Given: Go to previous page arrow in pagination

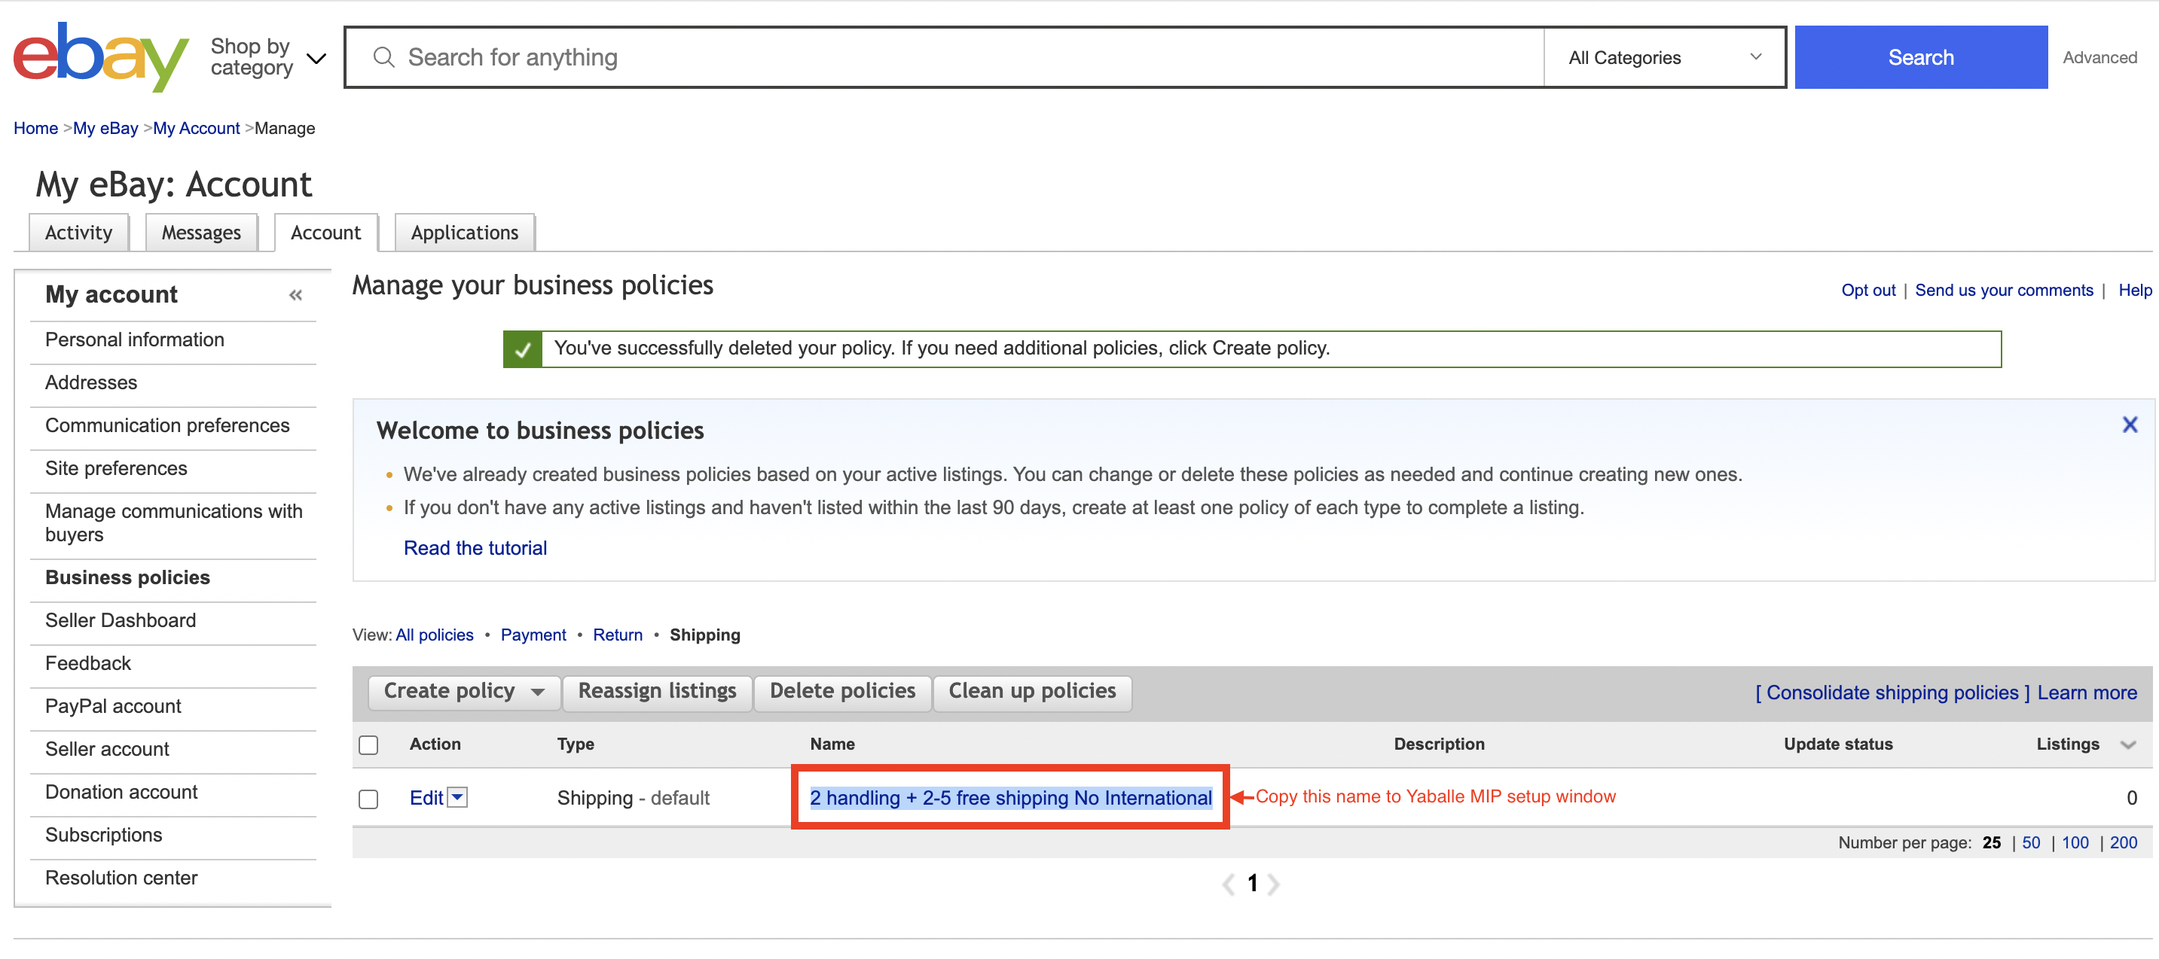Looking at the screenshot, I should click(1229, 884).
